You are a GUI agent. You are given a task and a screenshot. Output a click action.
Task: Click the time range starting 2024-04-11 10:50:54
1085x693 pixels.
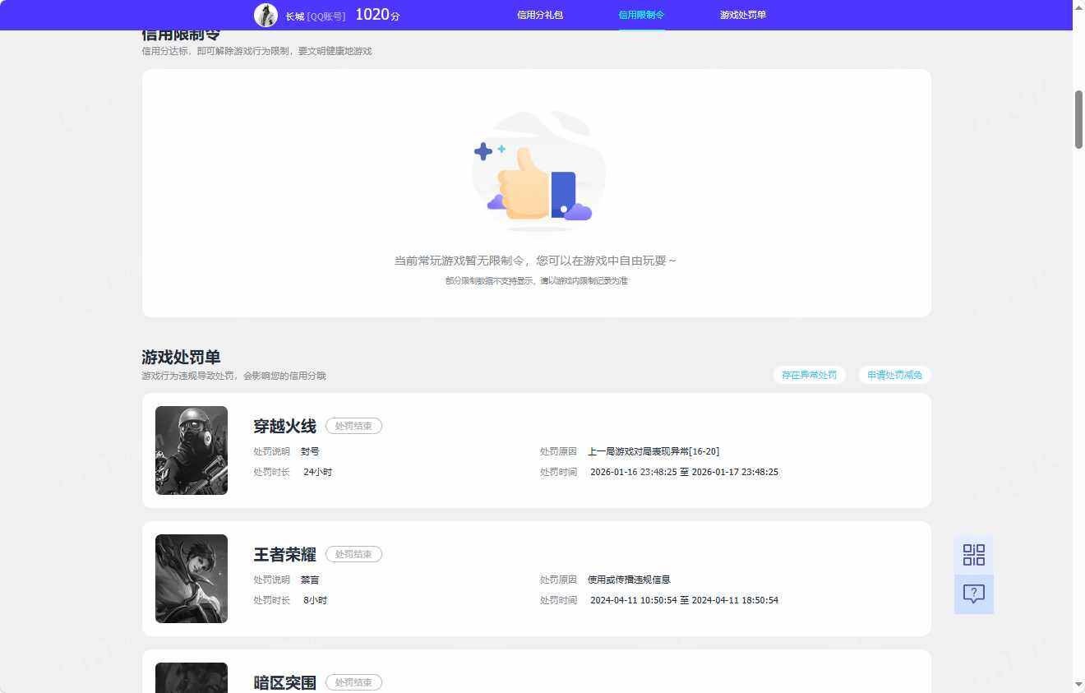click(x=684, y=600)
